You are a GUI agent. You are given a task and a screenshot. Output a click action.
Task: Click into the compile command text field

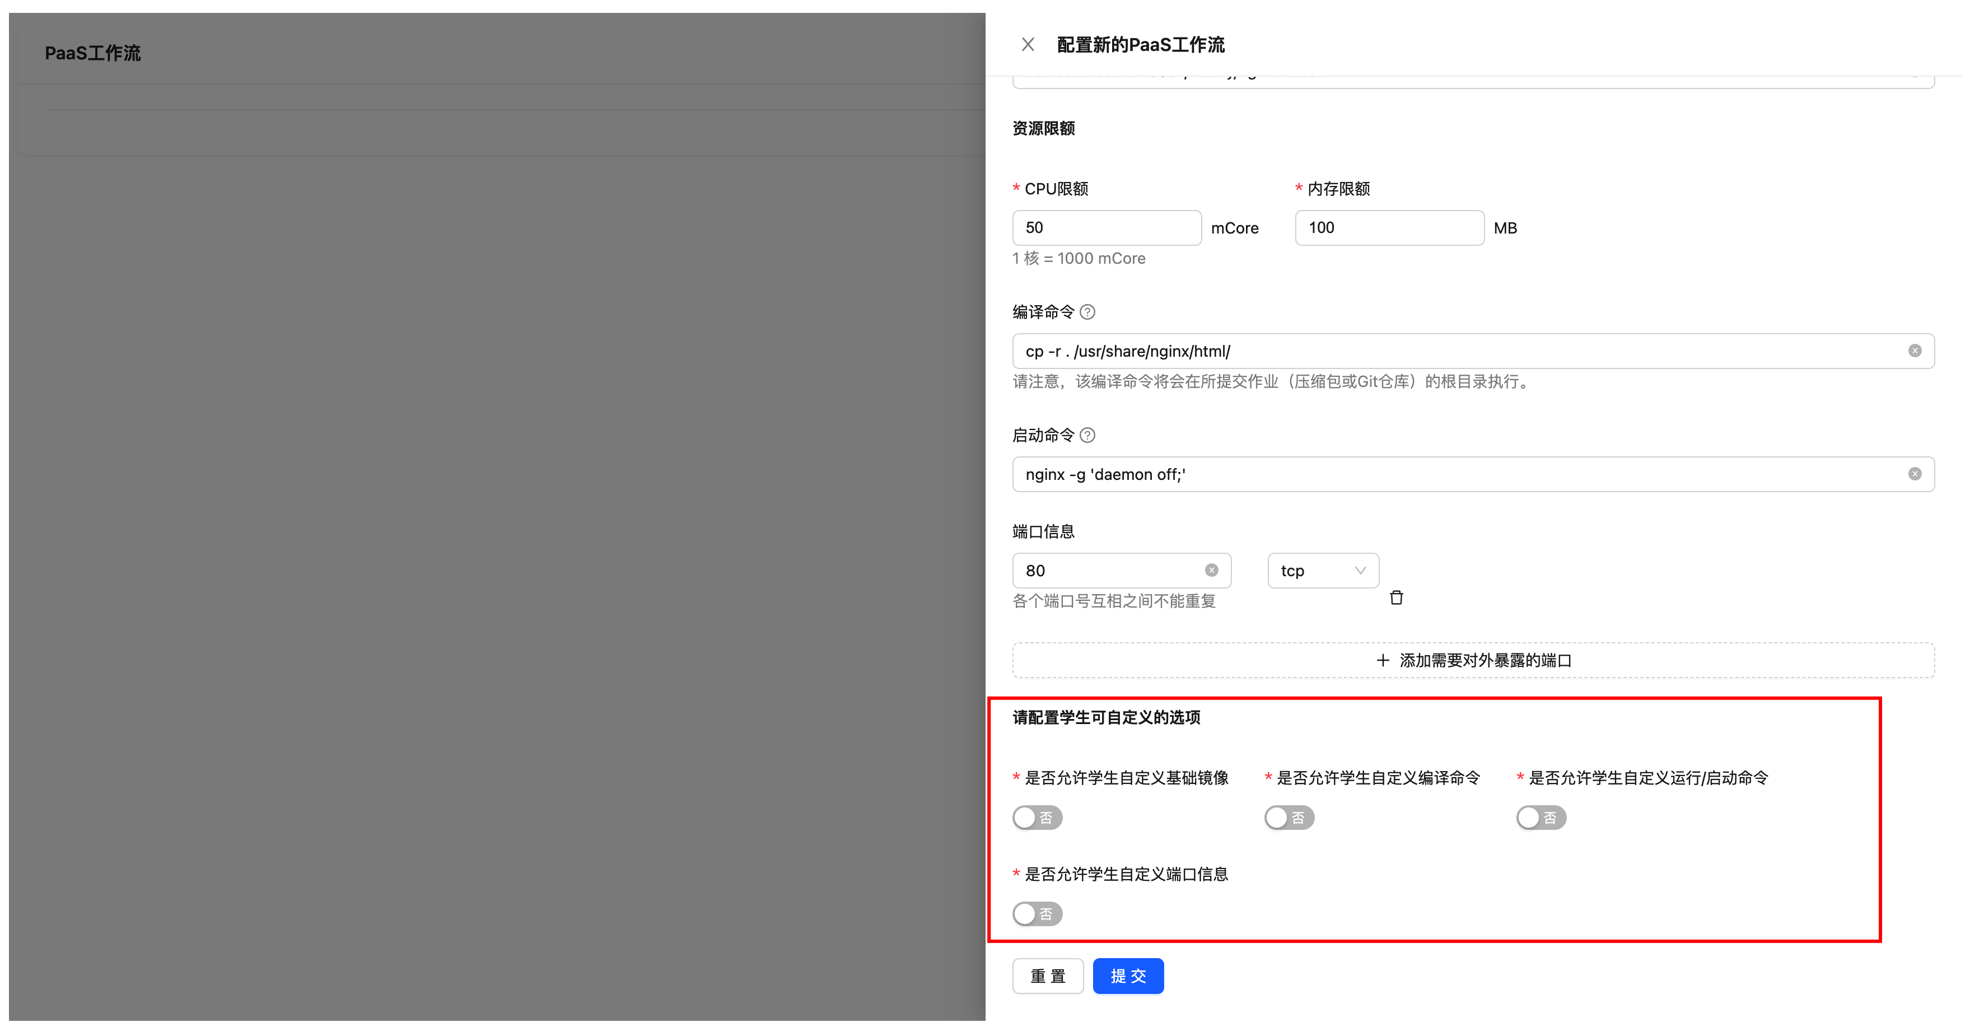[x=1453, y=351]
